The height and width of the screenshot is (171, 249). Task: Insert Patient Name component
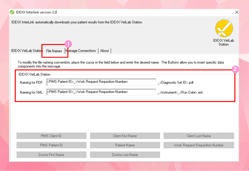[125, 145]
